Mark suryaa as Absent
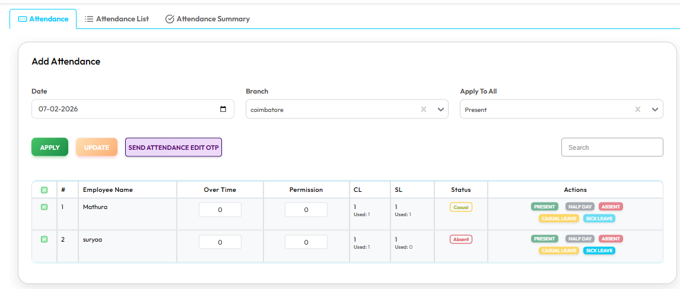 point(611,239)
